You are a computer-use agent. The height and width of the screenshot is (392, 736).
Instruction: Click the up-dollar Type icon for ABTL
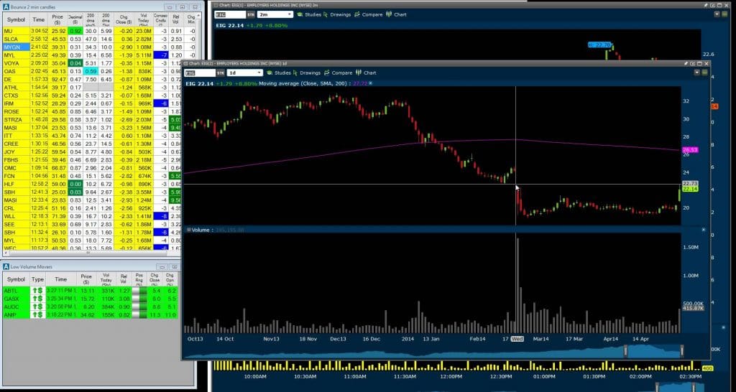pos(37,290)
